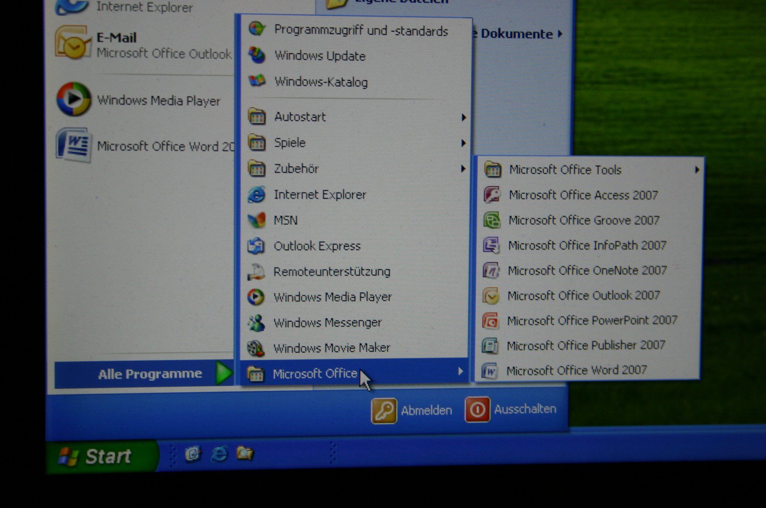The width and height of the screenshot is (766, 508).
Task: Click the OneNote 2007 icon
Action: tap(491, 270)
